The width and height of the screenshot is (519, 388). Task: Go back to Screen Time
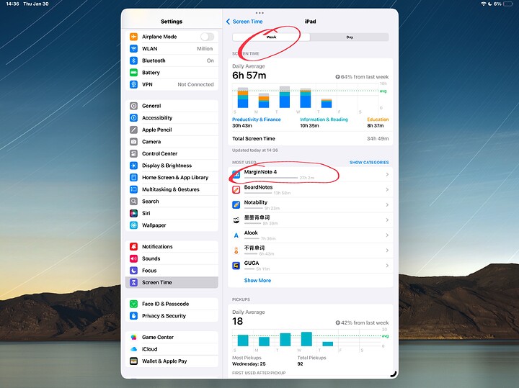(x=244, y=22)
